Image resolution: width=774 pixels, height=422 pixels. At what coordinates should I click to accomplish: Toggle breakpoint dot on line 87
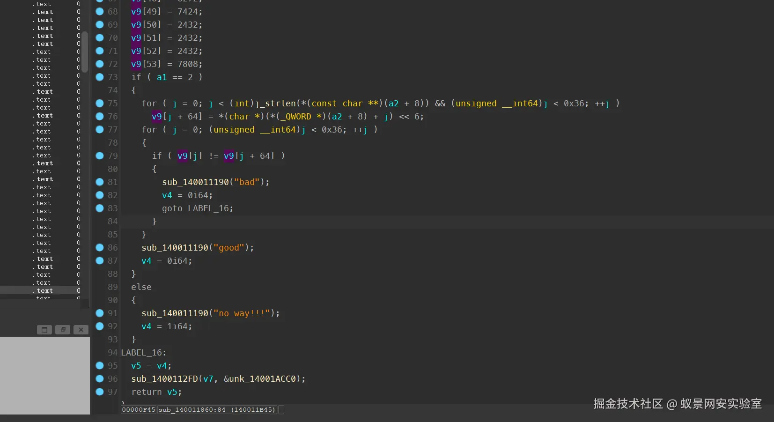[100, 260]
